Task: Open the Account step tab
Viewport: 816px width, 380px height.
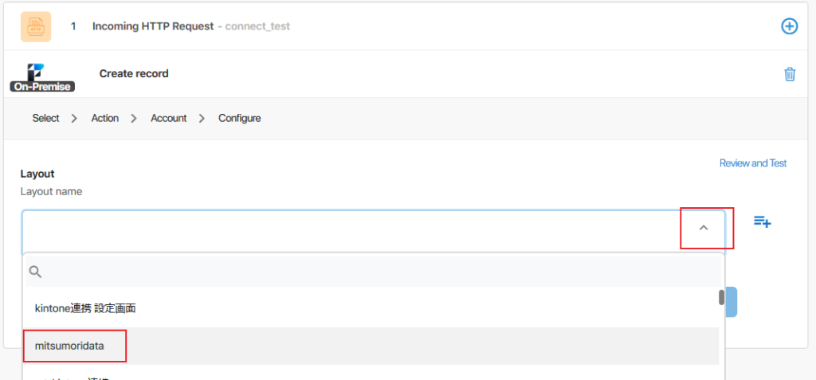Action: 168,118
